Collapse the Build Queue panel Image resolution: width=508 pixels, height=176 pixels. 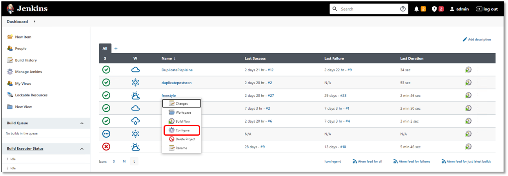click(82, 123)
